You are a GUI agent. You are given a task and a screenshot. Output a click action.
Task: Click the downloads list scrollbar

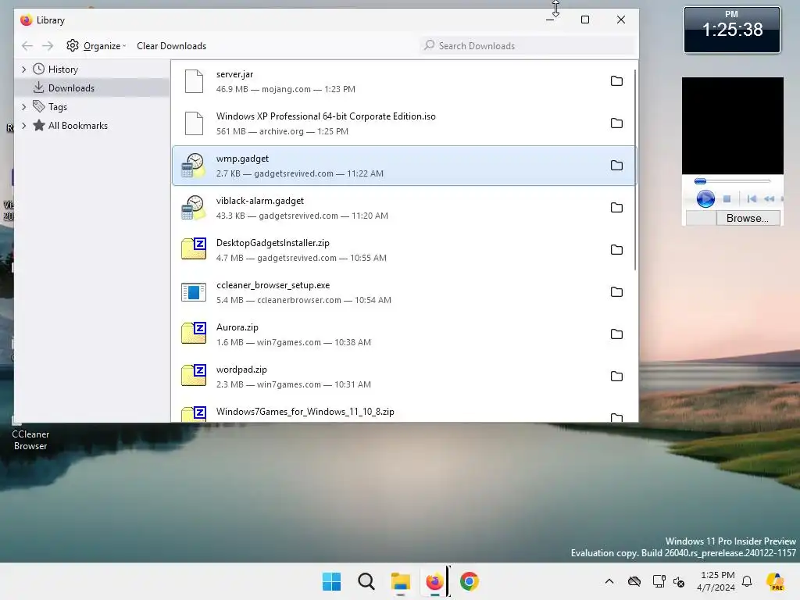pyautogui.click(x=635, y=171)
